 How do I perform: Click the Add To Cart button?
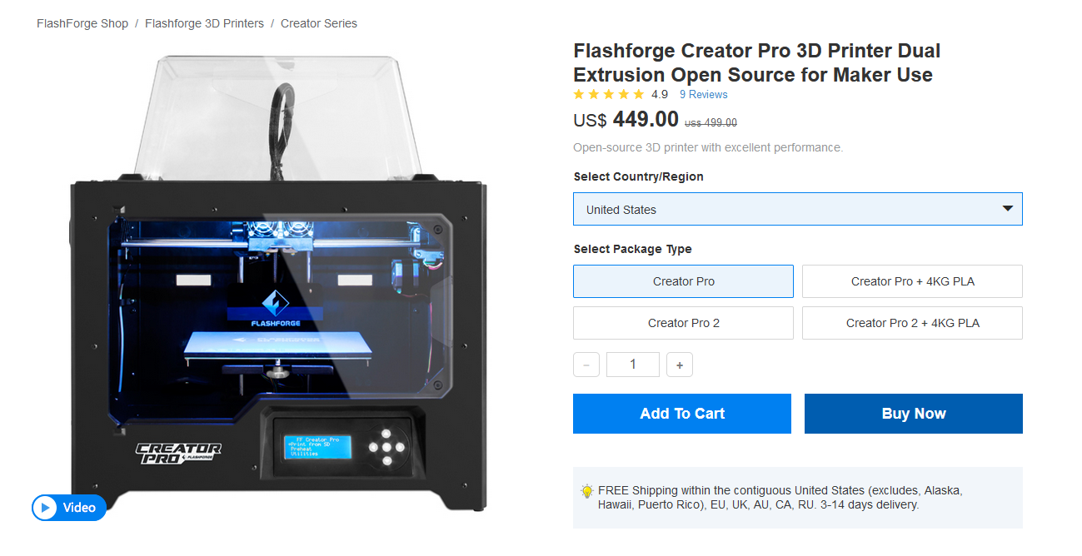point(682,414)
